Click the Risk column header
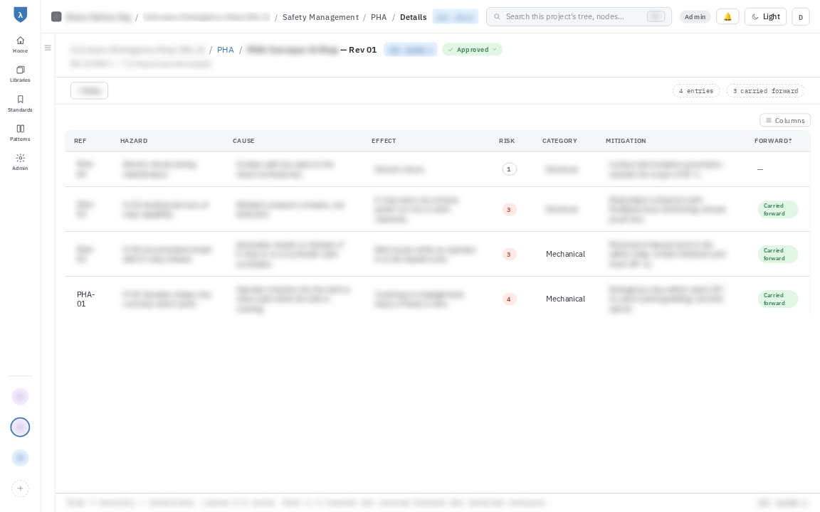Image resolution: width=820 pixels, height=512 pixels. tap(507, 141)
